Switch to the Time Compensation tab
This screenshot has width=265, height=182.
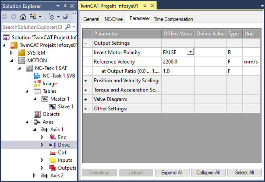click(173, 19)
